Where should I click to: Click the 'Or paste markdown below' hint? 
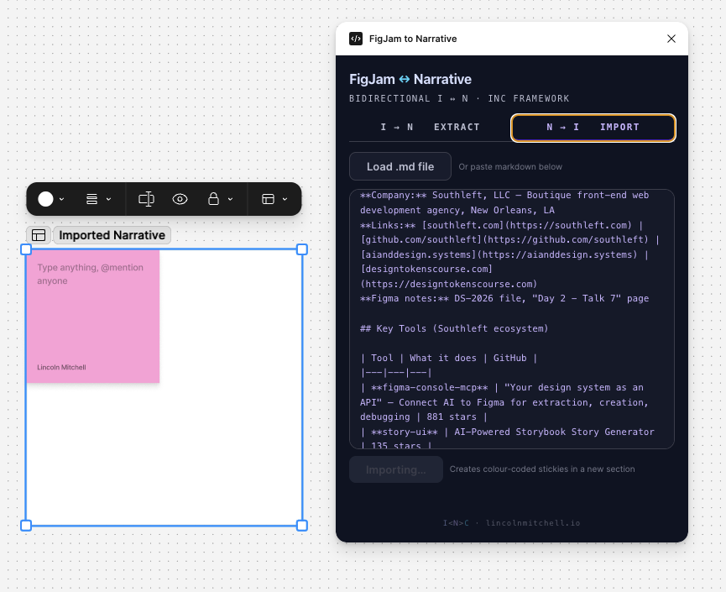point(510,167)
